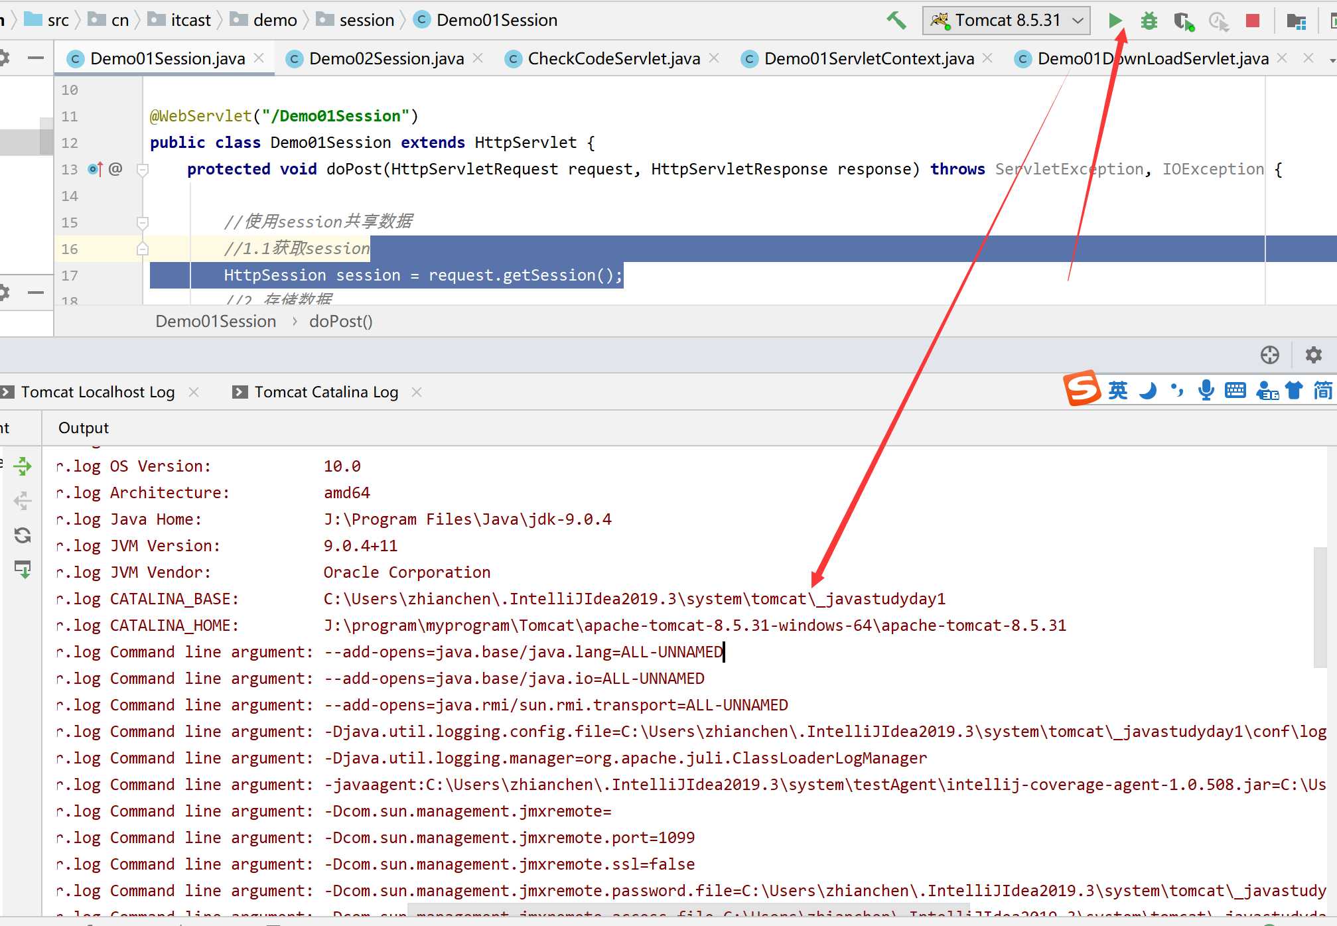The image size is (1337, 926).
Task: Click the console horizontal scrollbar
Action: 688,910
